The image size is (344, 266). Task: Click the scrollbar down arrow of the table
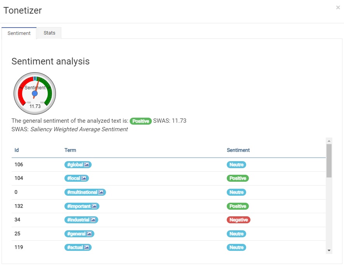329,250
